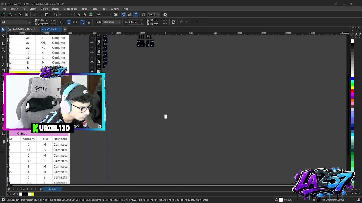Click the Print icon in the toolbar
Screen dimensions: 362x203
[27, 14]
